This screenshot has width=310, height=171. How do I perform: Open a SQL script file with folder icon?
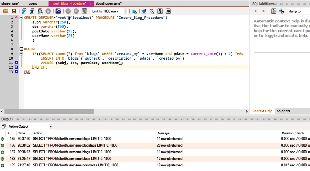pyautogui.click(x=6, y=11)
